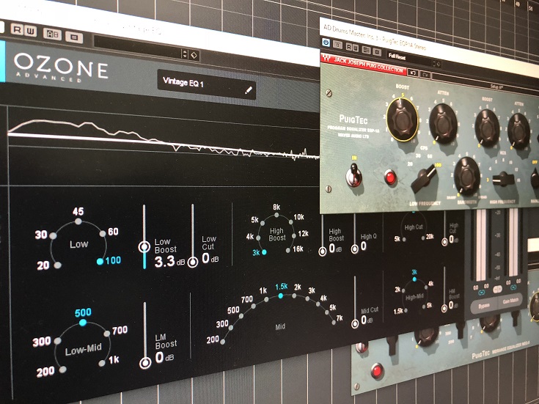539x404 pixels.
Task: Select the 1.5k High-Mid frequency dot
Action: [x=406, y=310]
